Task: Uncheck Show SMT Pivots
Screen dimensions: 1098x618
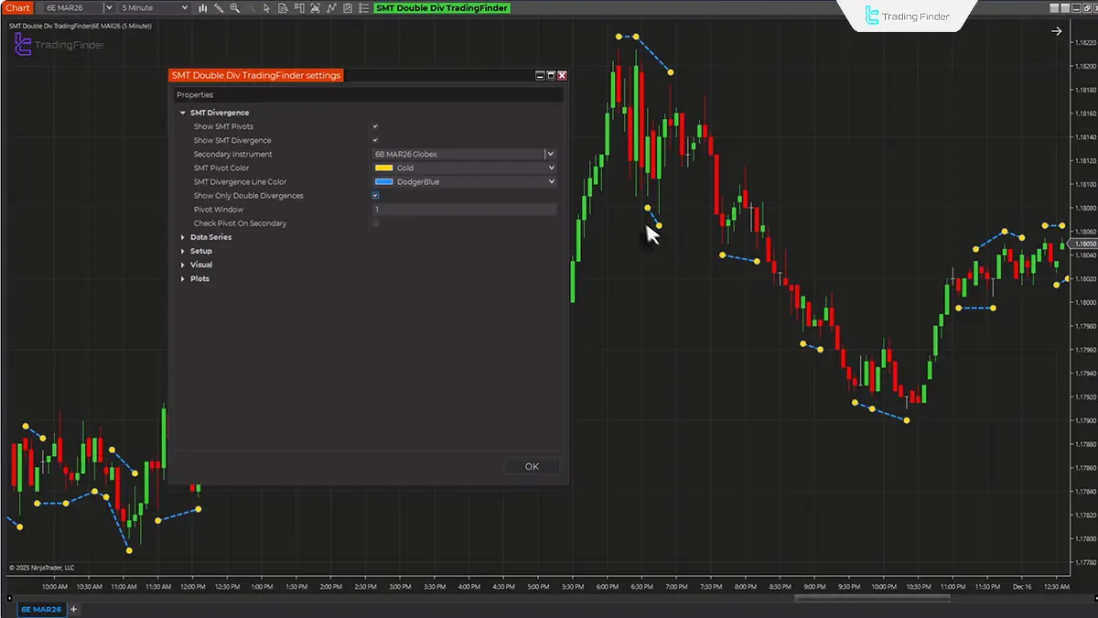Action: 374,126
